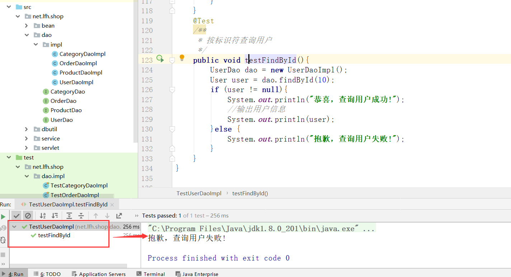511x277 pixels.
Task: Click TestUserDaoImpl breadcrumb
Action: click(199, 193)
